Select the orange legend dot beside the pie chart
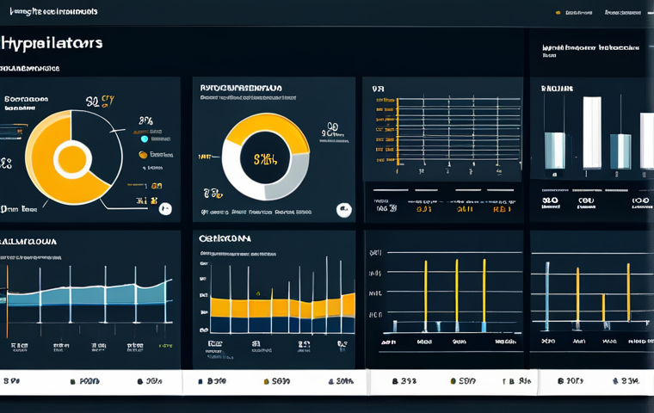654x413 pixels. (x=143, y=154)
